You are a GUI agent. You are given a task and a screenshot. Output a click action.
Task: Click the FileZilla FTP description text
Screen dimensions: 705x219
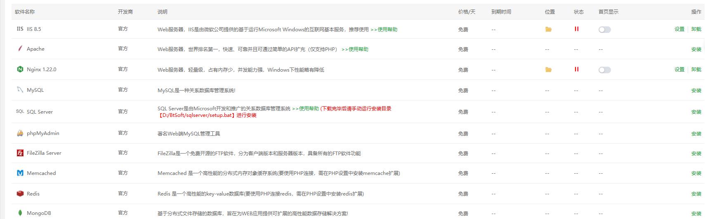[x=259, y=154]
